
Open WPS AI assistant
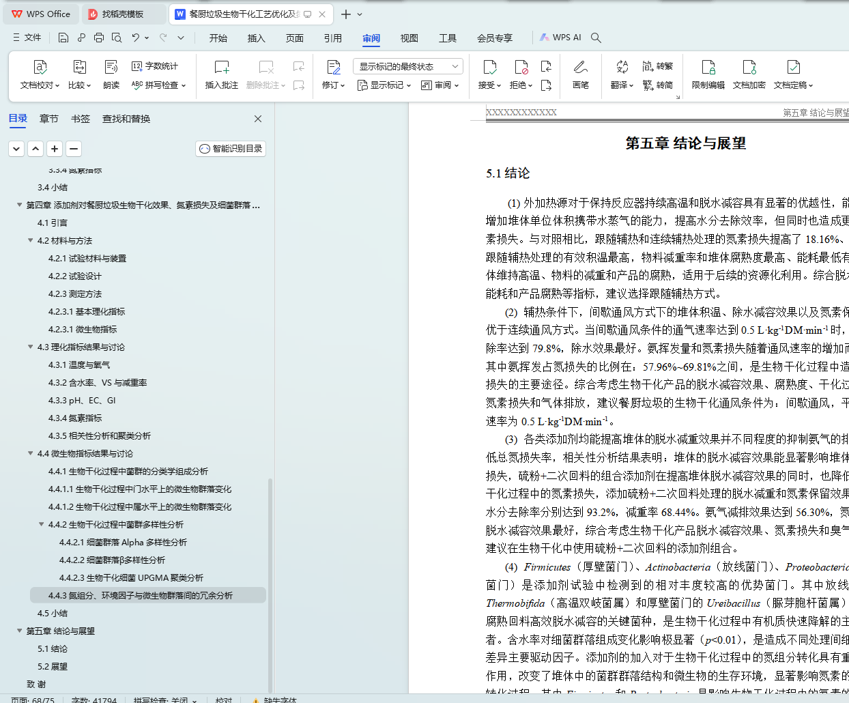tap(560, 38)
